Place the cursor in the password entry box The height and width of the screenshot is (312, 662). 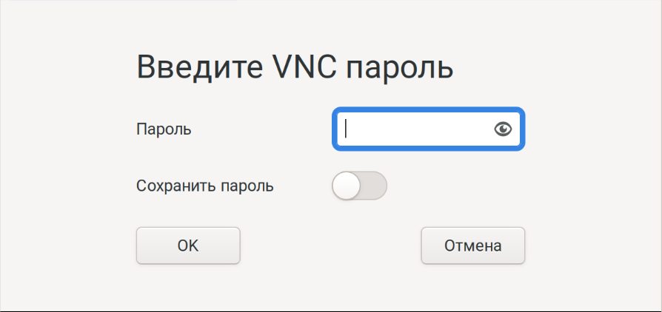415,129
